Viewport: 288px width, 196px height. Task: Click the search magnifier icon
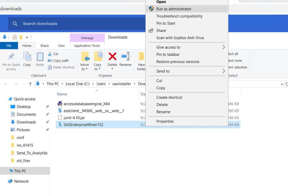tap(15, 24)
